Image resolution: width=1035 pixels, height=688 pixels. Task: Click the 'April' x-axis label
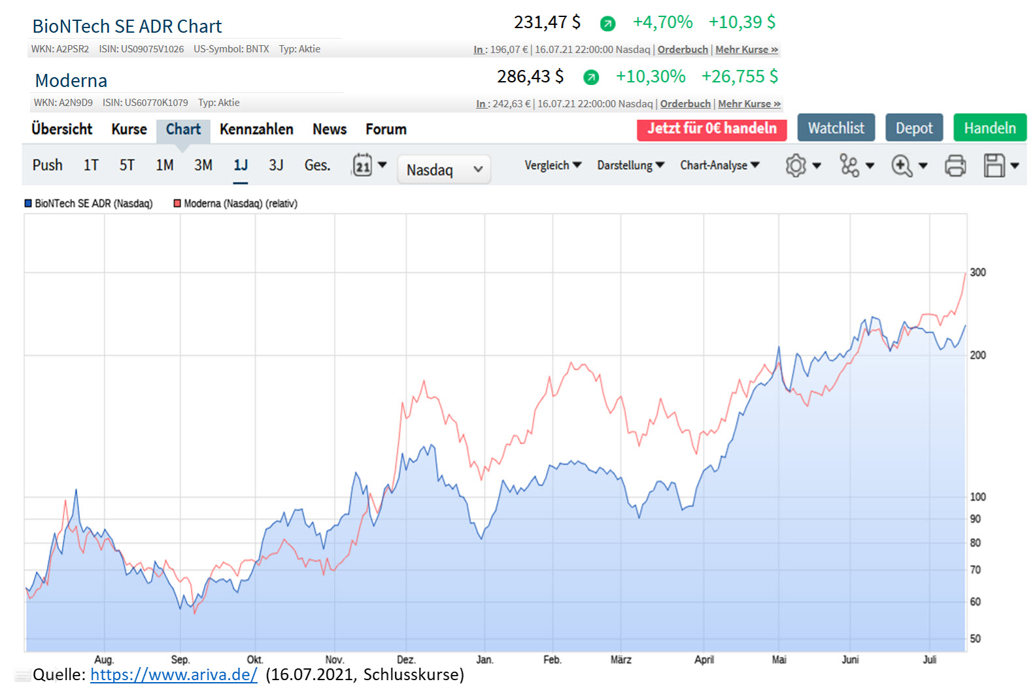pyautogui.click(x=704, y=659)
